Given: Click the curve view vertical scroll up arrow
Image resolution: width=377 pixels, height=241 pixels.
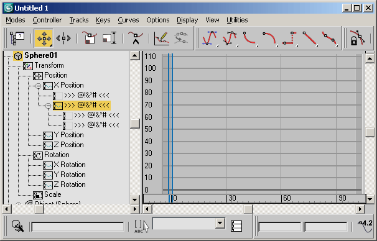Looking at the screenshot, I should click(x=370, y=58).
